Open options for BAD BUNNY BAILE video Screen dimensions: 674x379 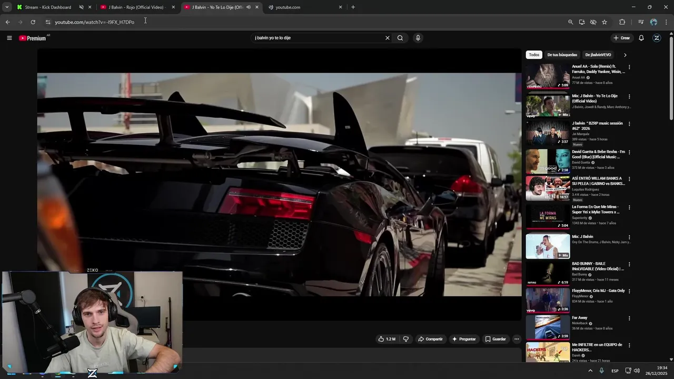point(629,264)
